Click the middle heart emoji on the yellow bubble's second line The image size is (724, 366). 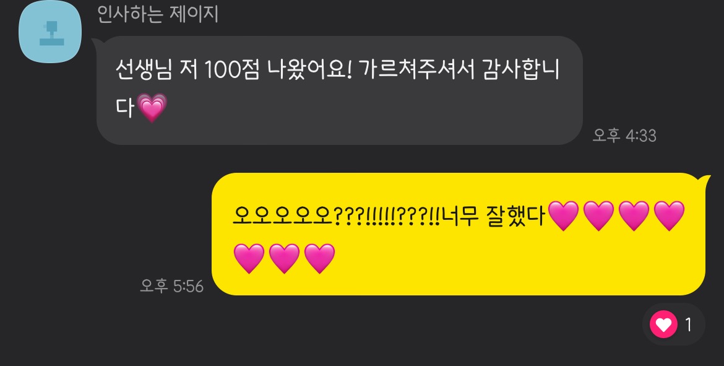tap(284, 259)
